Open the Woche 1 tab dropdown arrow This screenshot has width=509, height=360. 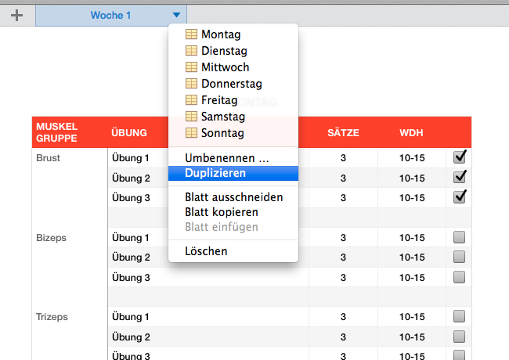[177, 15]
